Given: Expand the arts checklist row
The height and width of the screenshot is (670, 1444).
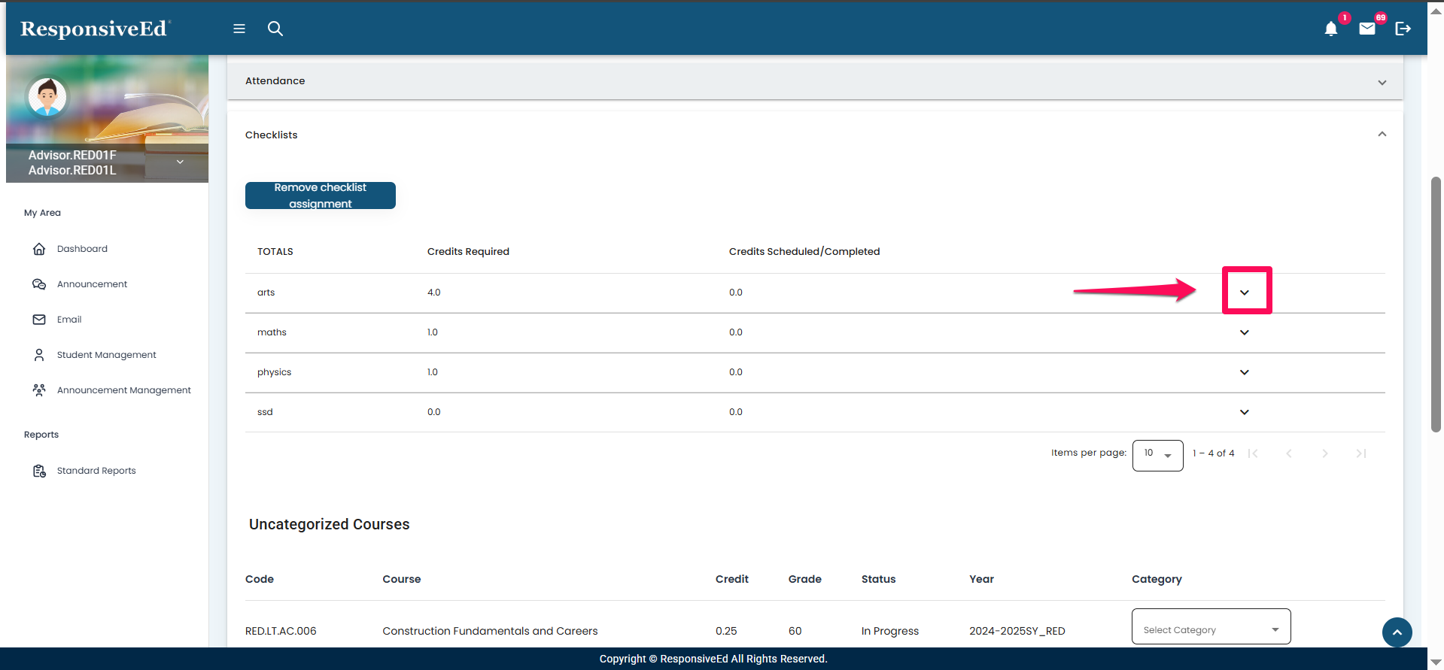Looking at the screenshot, I should tap(1245, 293).
